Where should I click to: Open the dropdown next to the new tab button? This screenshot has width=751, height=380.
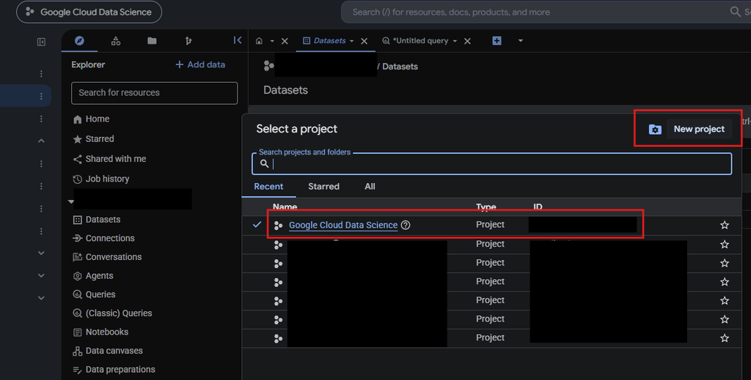[x=520, y=40]
